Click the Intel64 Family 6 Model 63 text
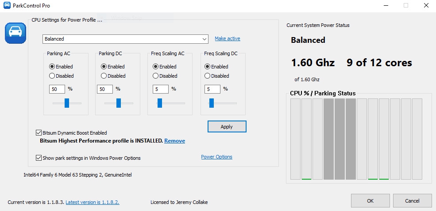This screenshot has height=211, width=436. click(x=78, y=175)
